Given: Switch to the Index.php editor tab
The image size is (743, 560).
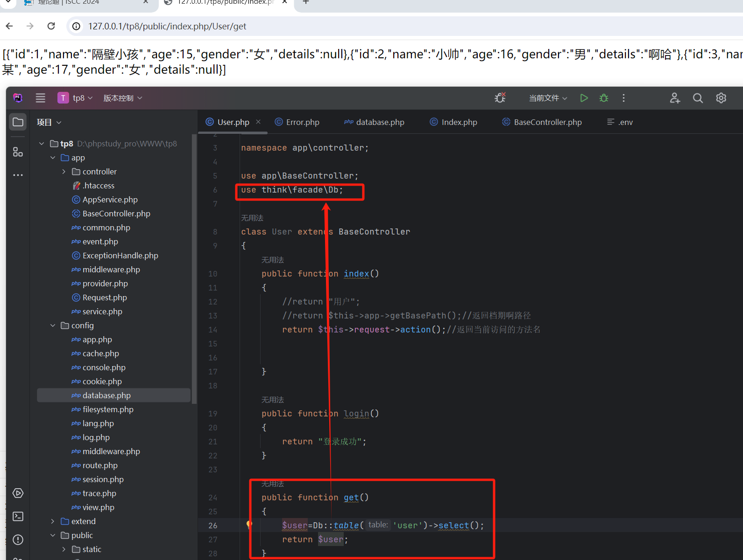Looking at the screenshot, I should [453, 122].
